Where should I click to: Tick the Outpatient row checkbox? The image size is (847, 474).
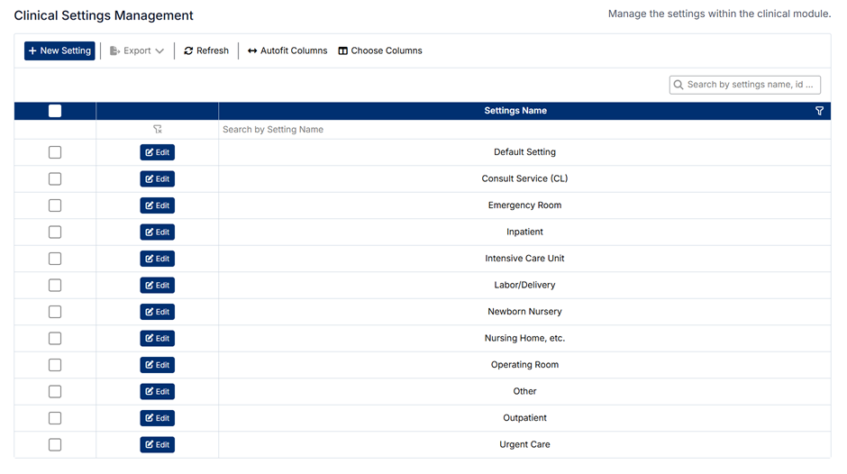click(55, 418)
